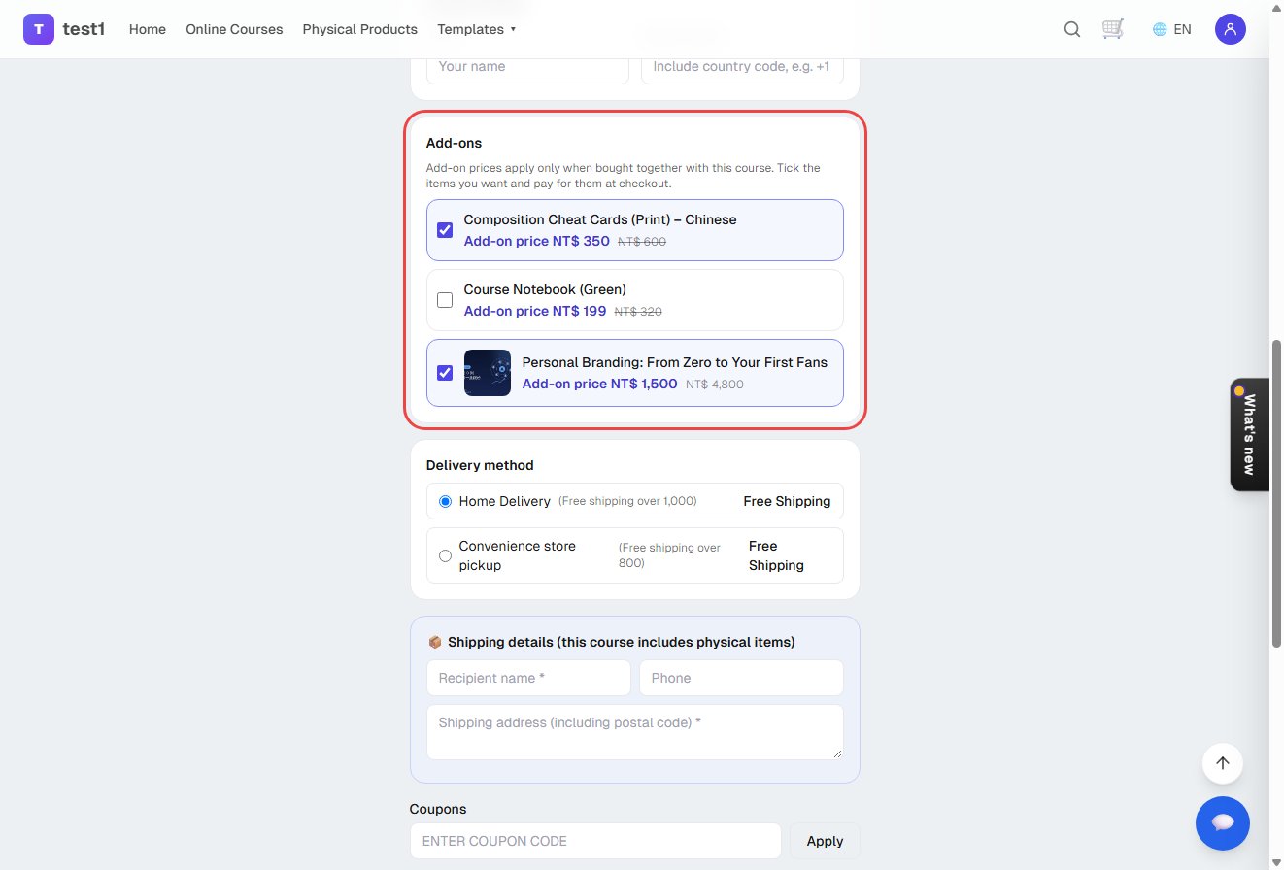Uncheck Personal Branding course add-on
This screenshot has height=870, width=1284.
tap(445, 373)
